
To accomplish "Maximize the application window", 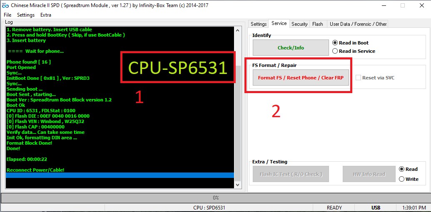I will pos(402,5).
